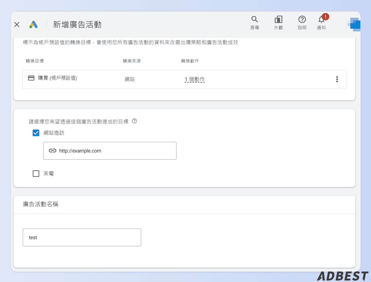The width and height of the screenshot is (371, 282).
Task: Open the 搜尋 (search) icon
Action: tap(255, 19)
